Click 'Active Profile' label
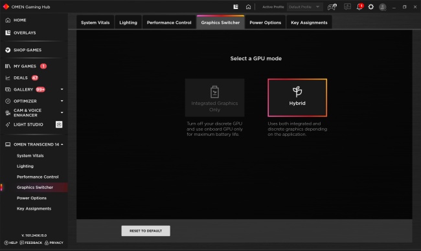This screenshot has height=251, width=421. [273, 7]
